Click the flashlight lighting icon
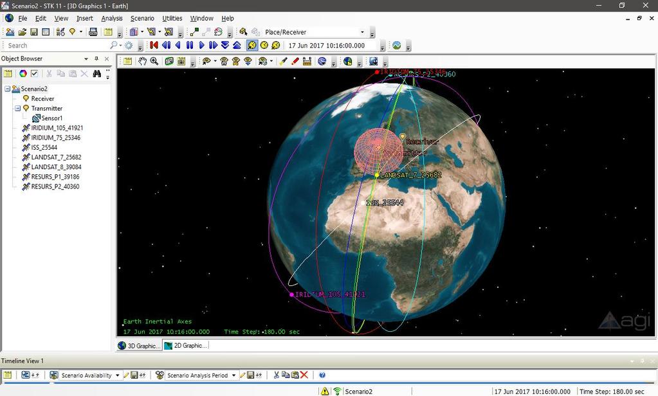This screenshot has height=396, width=658. 283,61
